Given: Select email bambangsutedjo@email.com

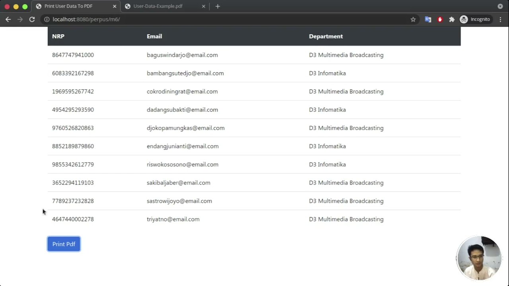Looking at the screenshot, I should 185,73.
